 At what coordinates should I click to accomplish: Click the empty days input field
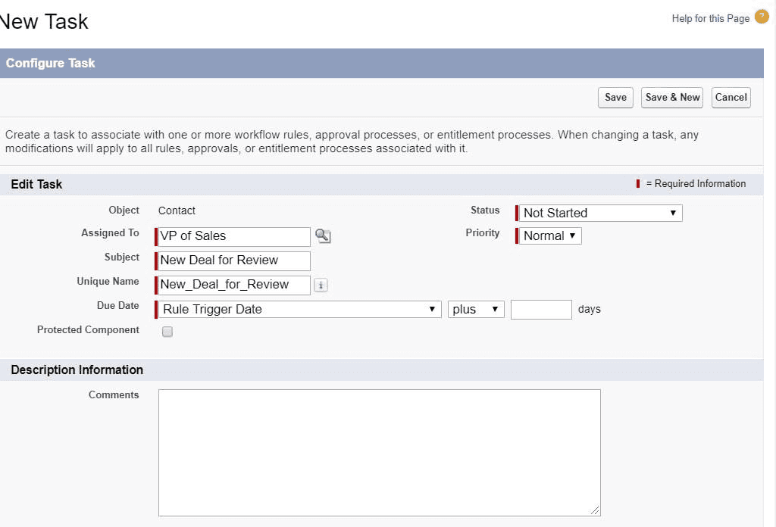click(541, 309)
